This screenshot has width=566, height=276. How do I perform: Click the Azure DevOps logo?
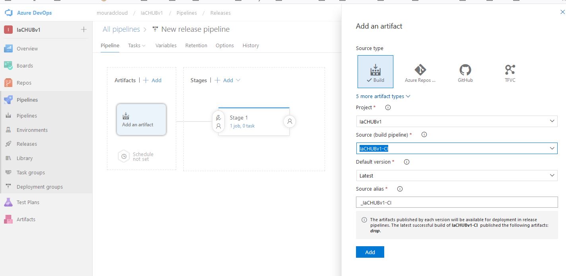click(x=8, y=12)
